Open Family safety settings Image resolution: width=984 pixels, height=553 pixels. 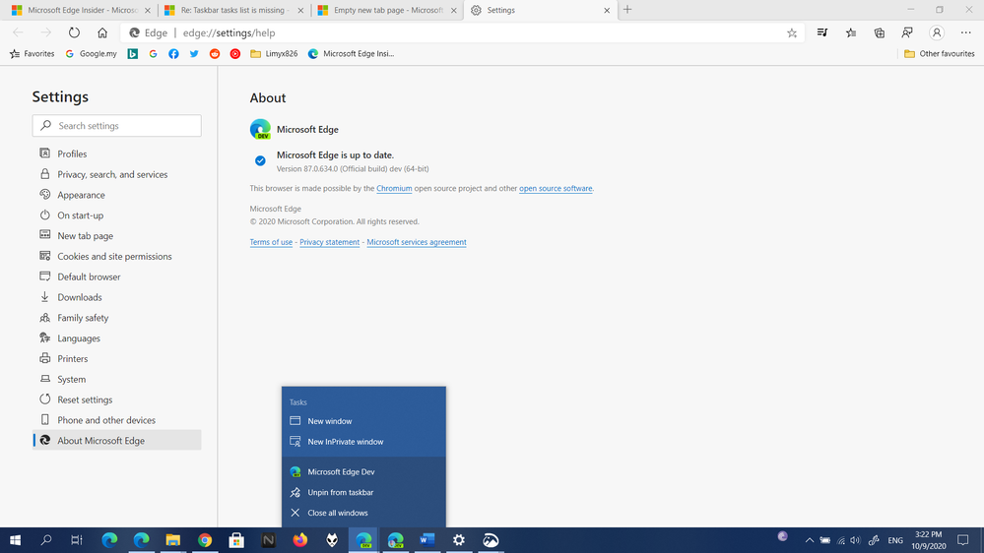point(117,318)
